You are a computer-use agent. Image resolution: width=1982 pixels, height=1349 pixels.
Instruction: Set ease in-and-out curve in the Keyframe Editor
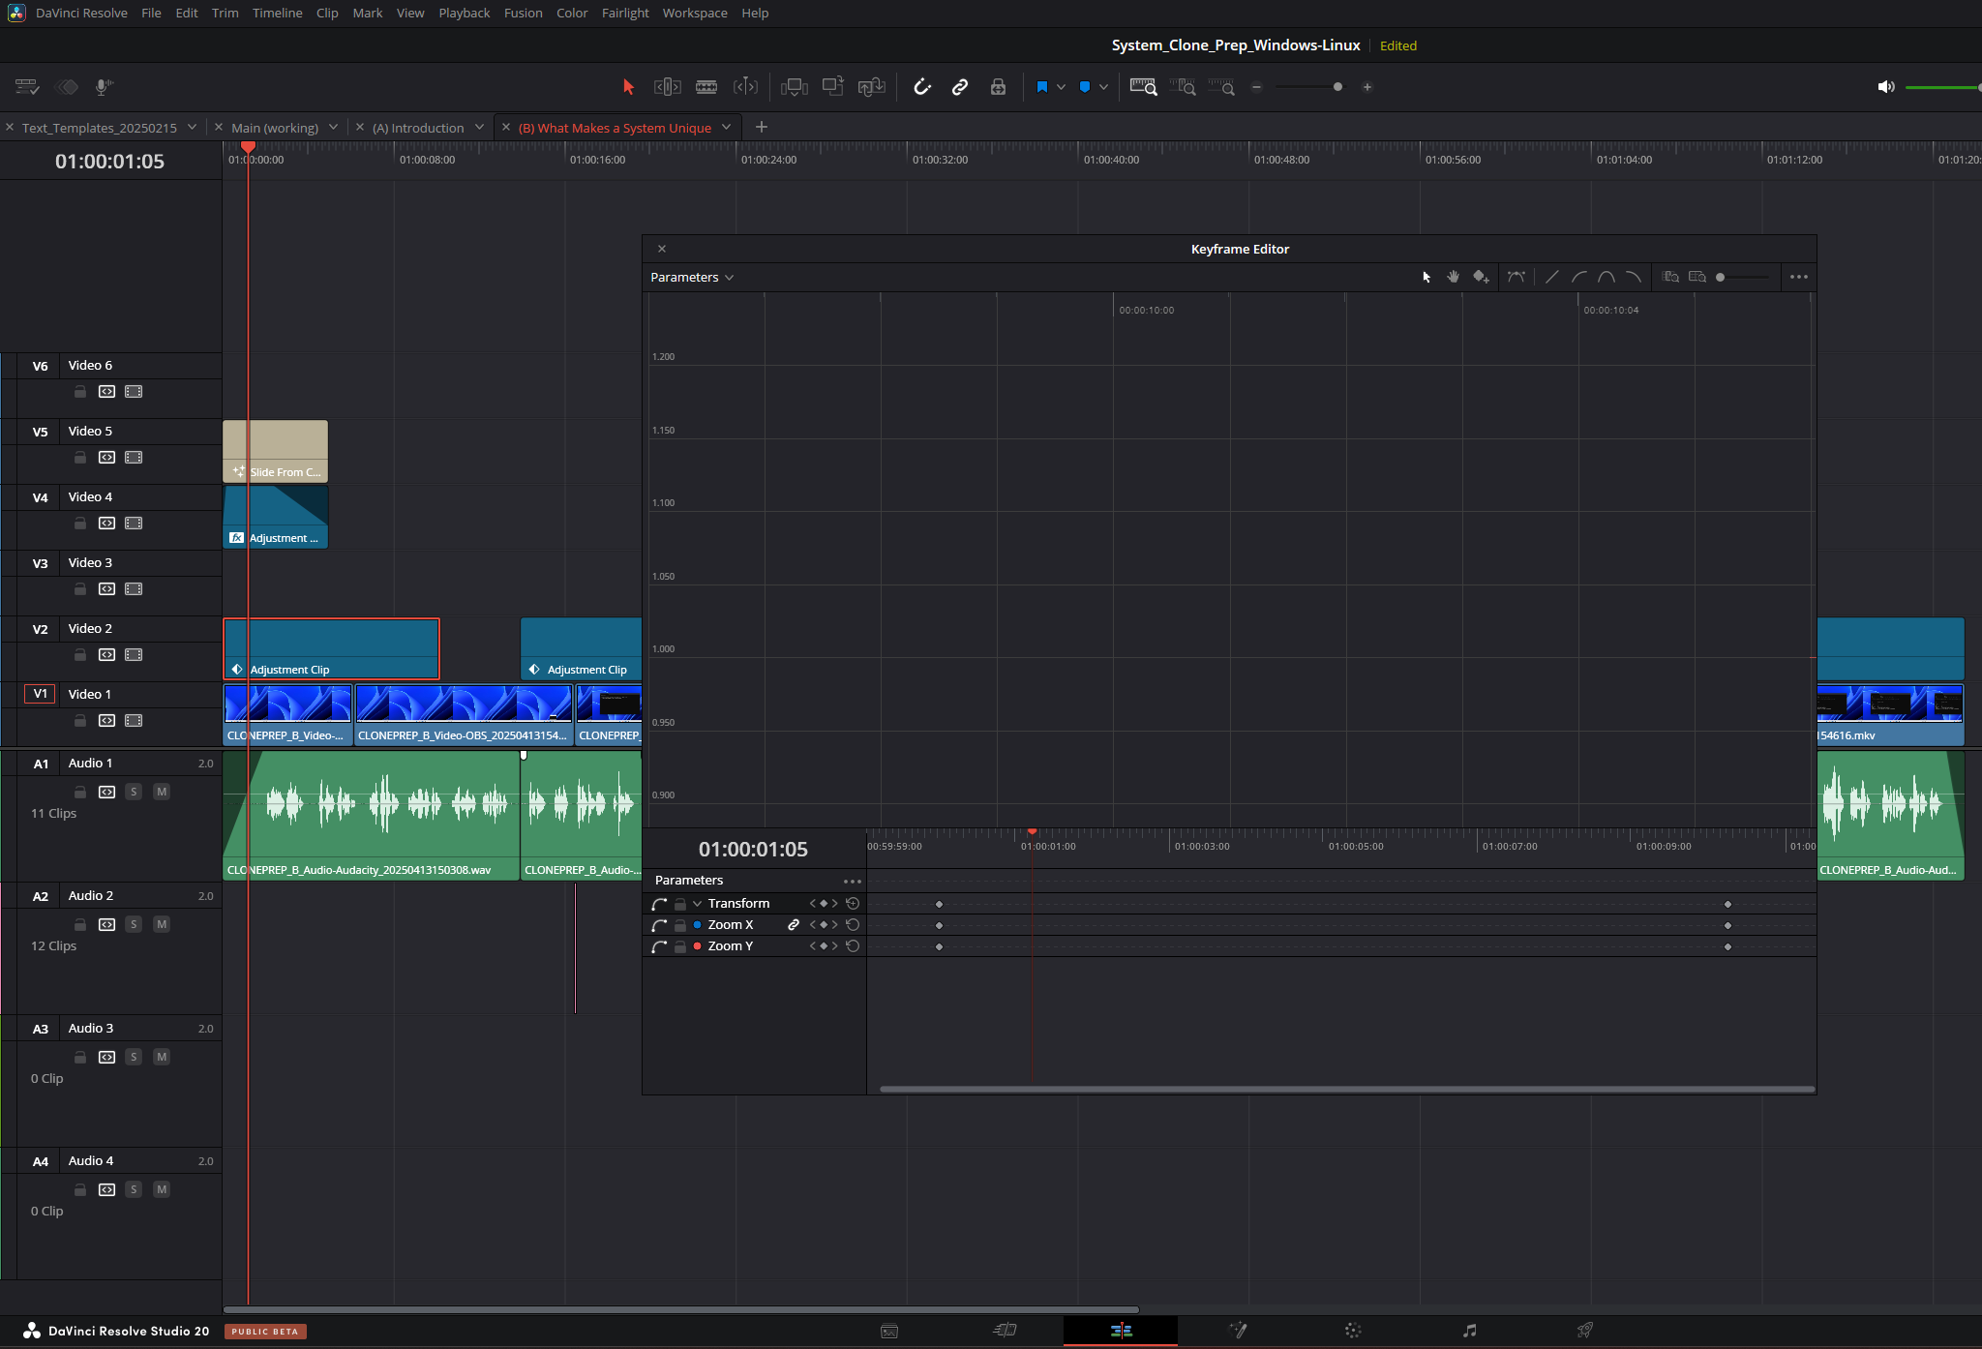(1607, 277)
